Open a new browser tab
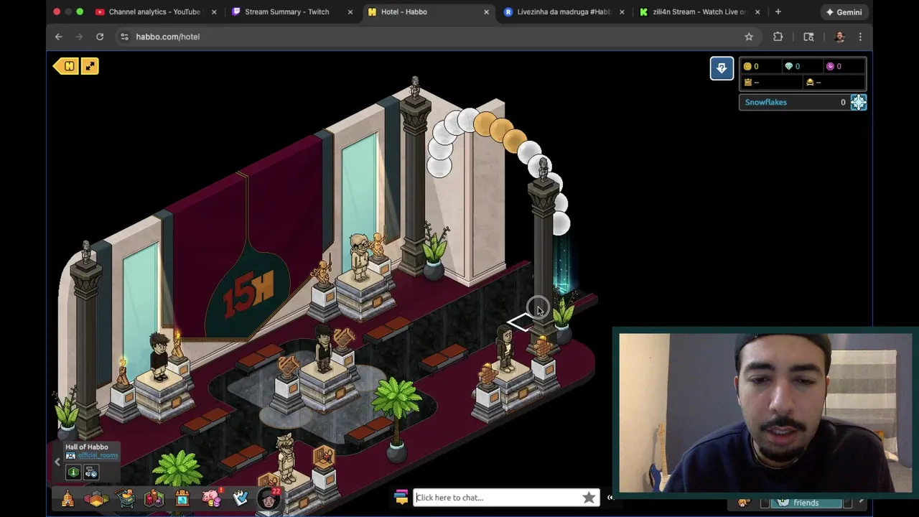The height and width of the screenshot is (517, 919). tap(778, 11)
